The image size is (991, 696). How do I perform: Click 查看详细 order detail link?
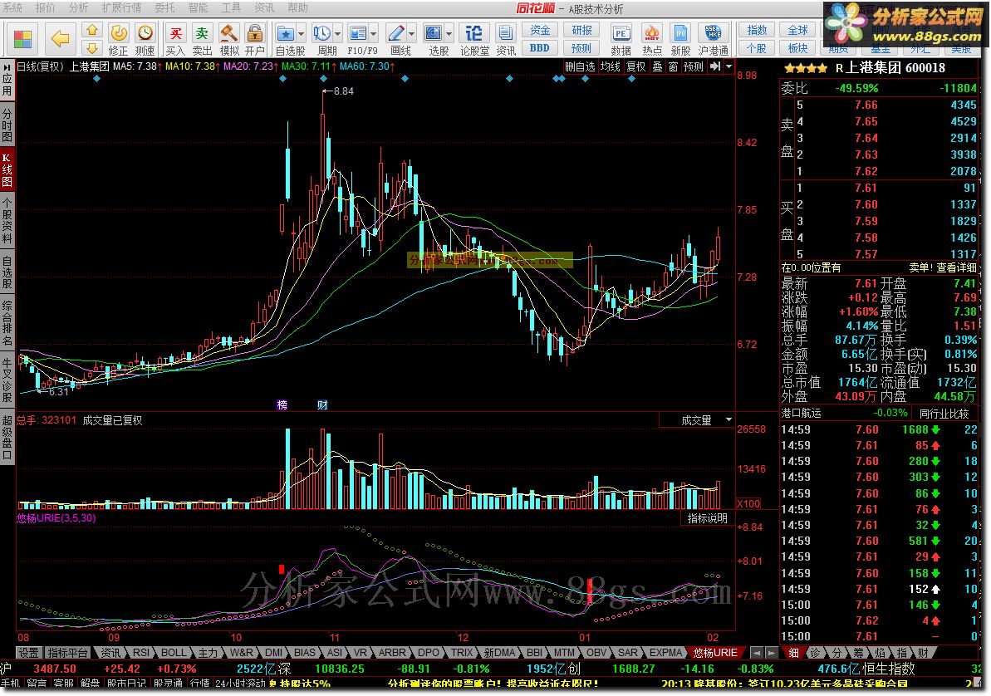click(956, 267)
